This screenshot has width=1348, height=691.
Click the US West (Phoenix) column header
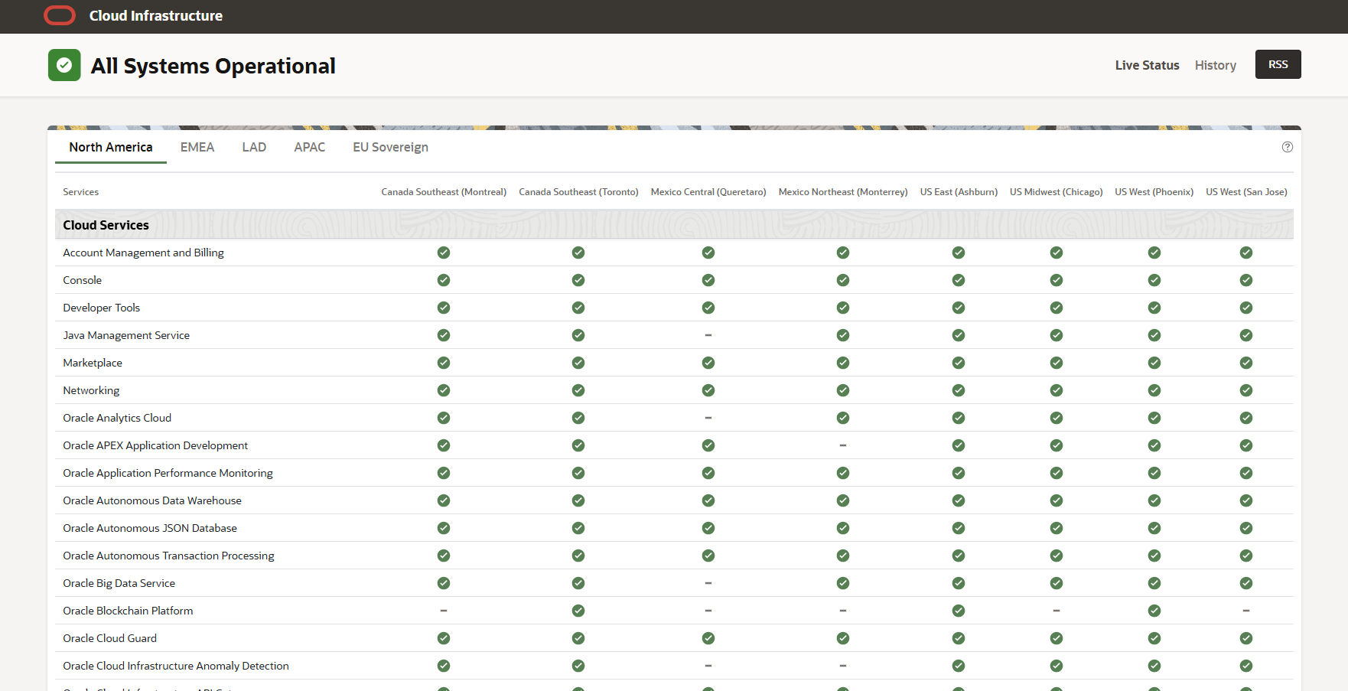[1154, 192]
